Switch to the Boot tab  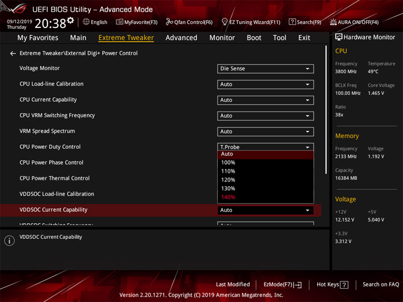tap(254, 38)
